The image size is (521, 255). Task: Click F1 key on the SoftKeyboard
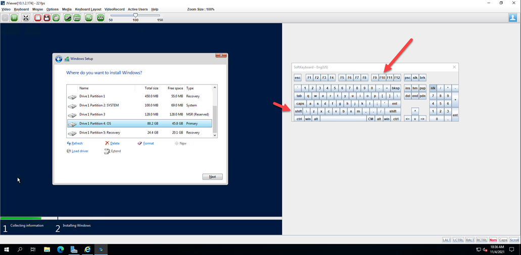[x=309, y=78]
